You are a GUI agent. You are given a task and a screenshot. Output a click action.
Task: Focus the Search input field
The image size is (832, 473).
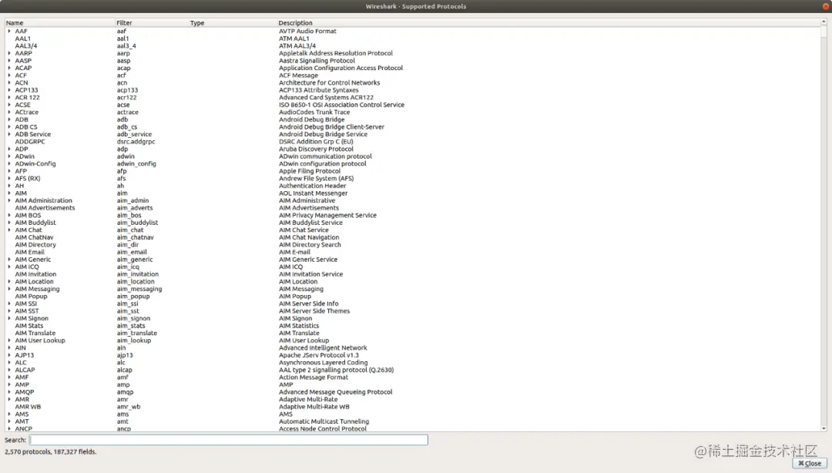pyautogui.click(x=229, y=440)
